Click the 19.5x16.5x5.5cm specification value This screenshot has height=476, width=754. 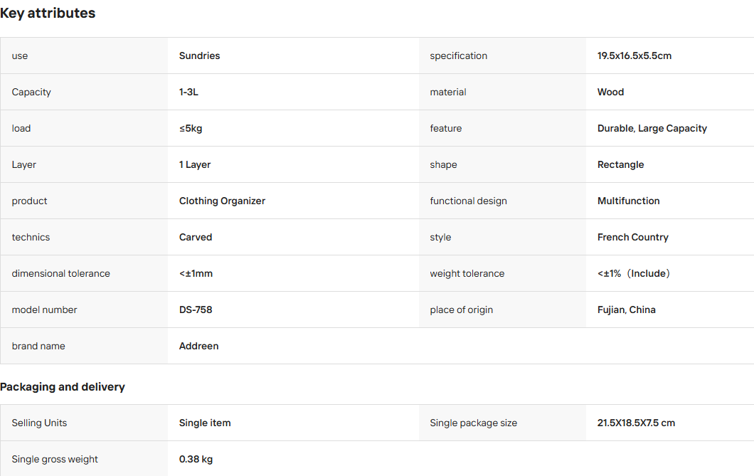(634, 55)
